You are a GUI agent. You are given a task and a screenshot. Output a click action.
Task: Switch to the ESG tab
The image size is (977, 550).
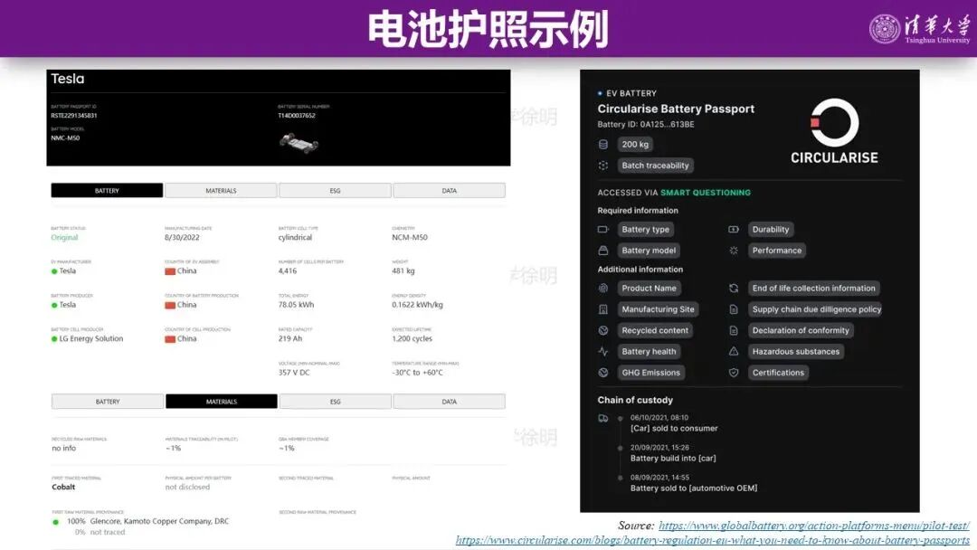pos(335,190)
